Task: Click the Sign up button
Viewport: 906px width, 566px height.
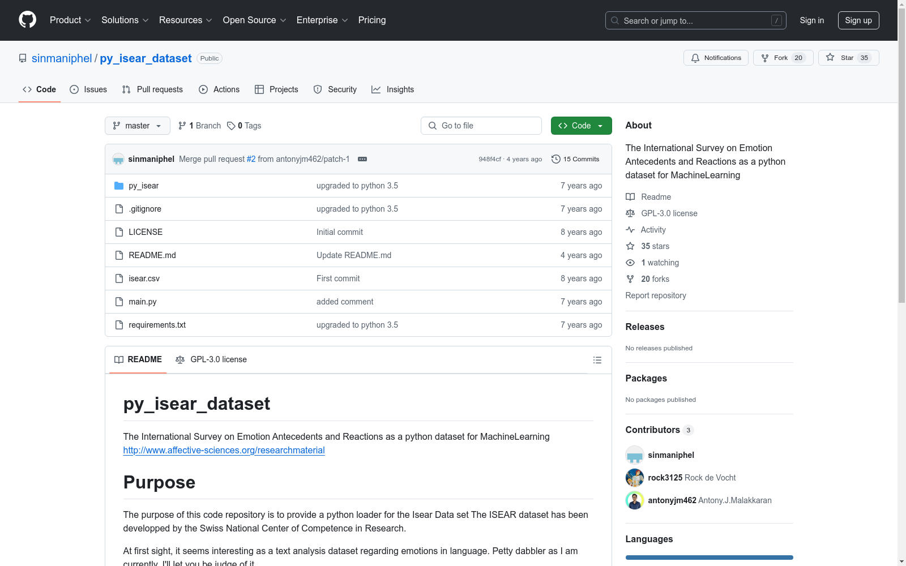Action: point(858,20)
